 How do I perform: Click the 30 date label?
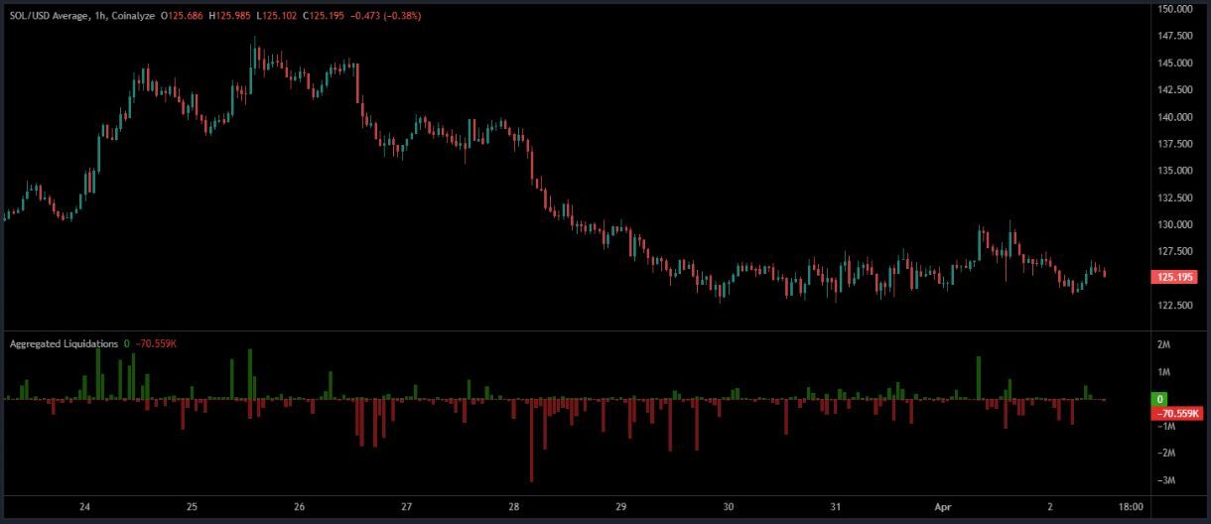click(x=728, y=507)
